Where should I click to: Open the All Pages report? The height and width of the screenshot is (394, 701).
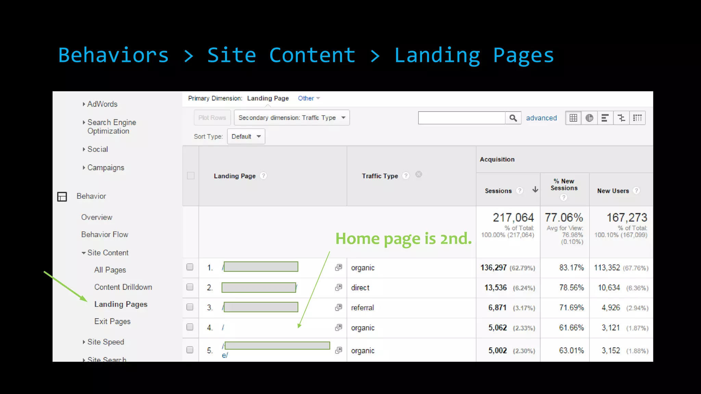click(110, 270)
